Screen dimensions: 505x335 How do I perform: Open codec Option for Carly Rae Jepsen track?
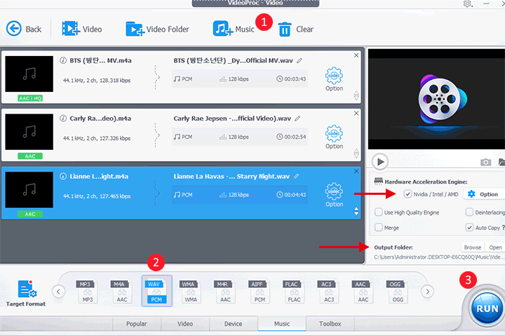click(334, 137)
